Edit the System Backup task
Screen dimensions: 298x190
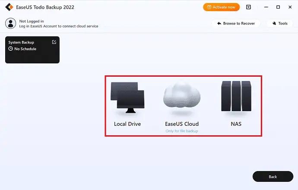click(54, 42)
